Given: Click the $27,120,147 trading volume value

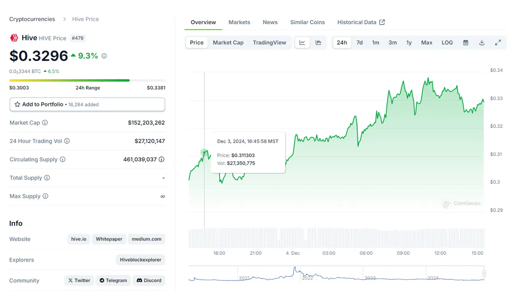Looking at the screenshot, I should [150, 141].
